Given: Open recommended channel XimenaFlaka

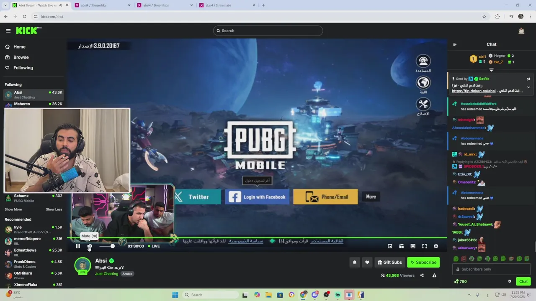Looking at the screenshot, I should tap(33, 285).
